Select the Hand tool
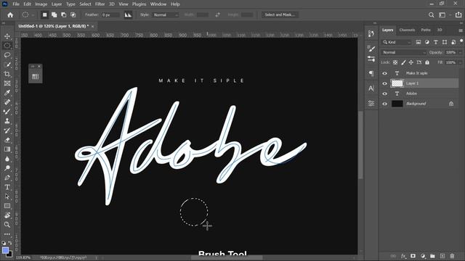This screenshot has height=261, width=465. [x=7, y=215]
